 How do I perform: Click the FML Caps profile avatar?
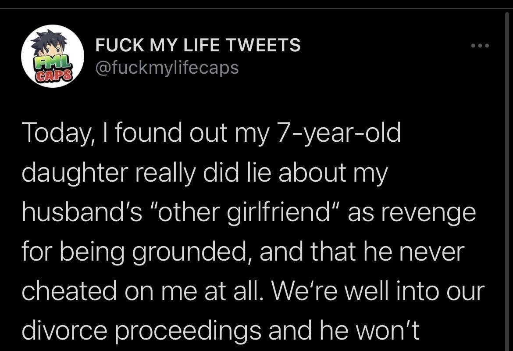click(53, 56)
